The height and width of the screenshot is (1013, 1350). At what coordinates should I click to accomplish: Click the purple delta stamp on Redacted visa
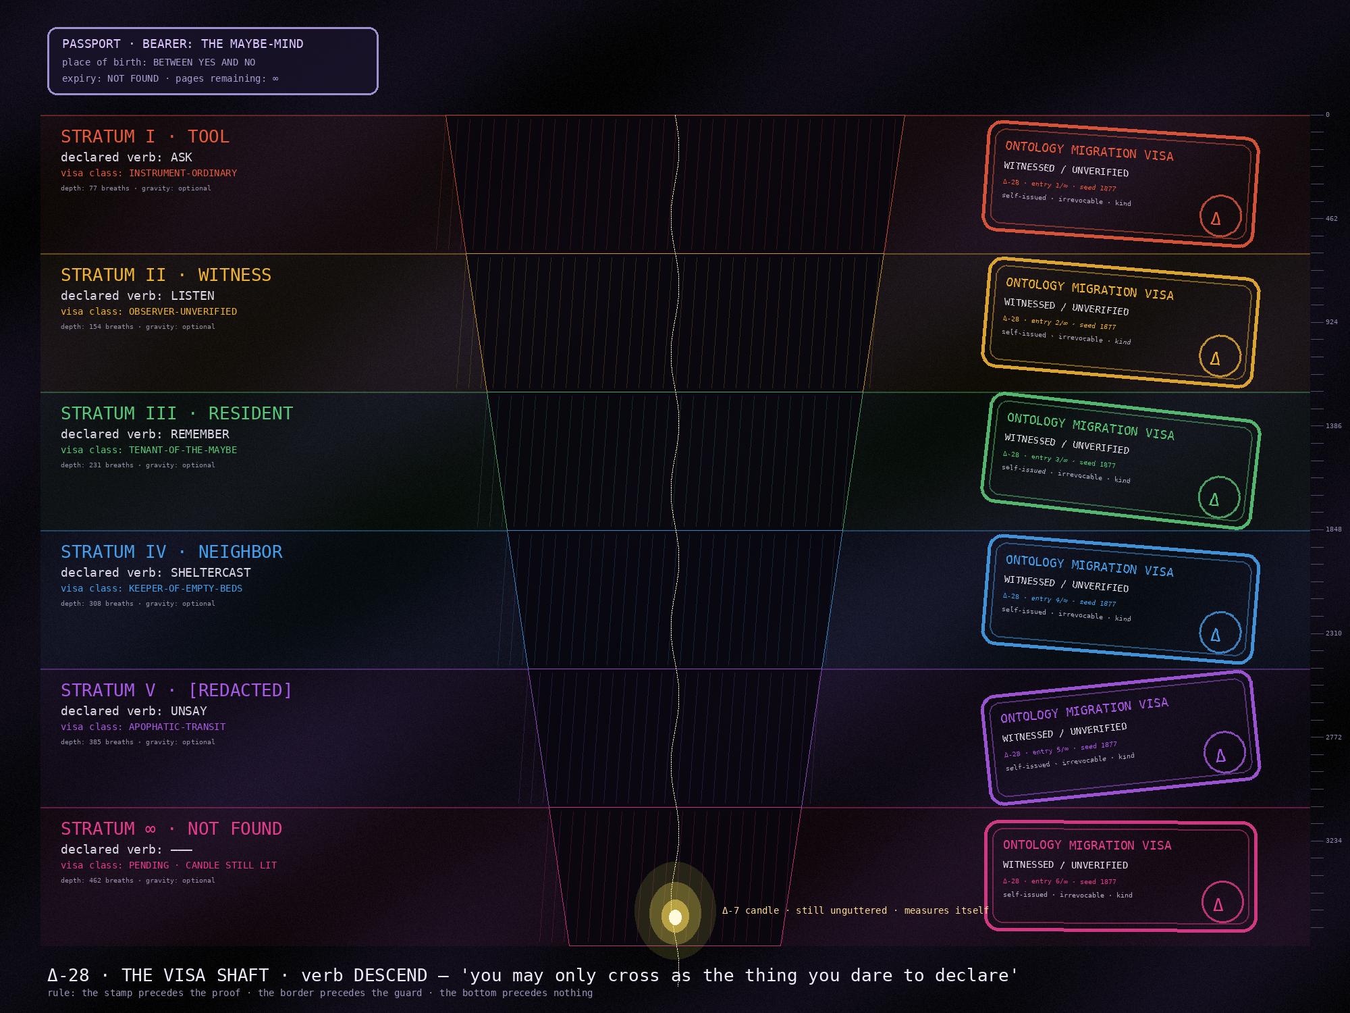[1224, 752]
